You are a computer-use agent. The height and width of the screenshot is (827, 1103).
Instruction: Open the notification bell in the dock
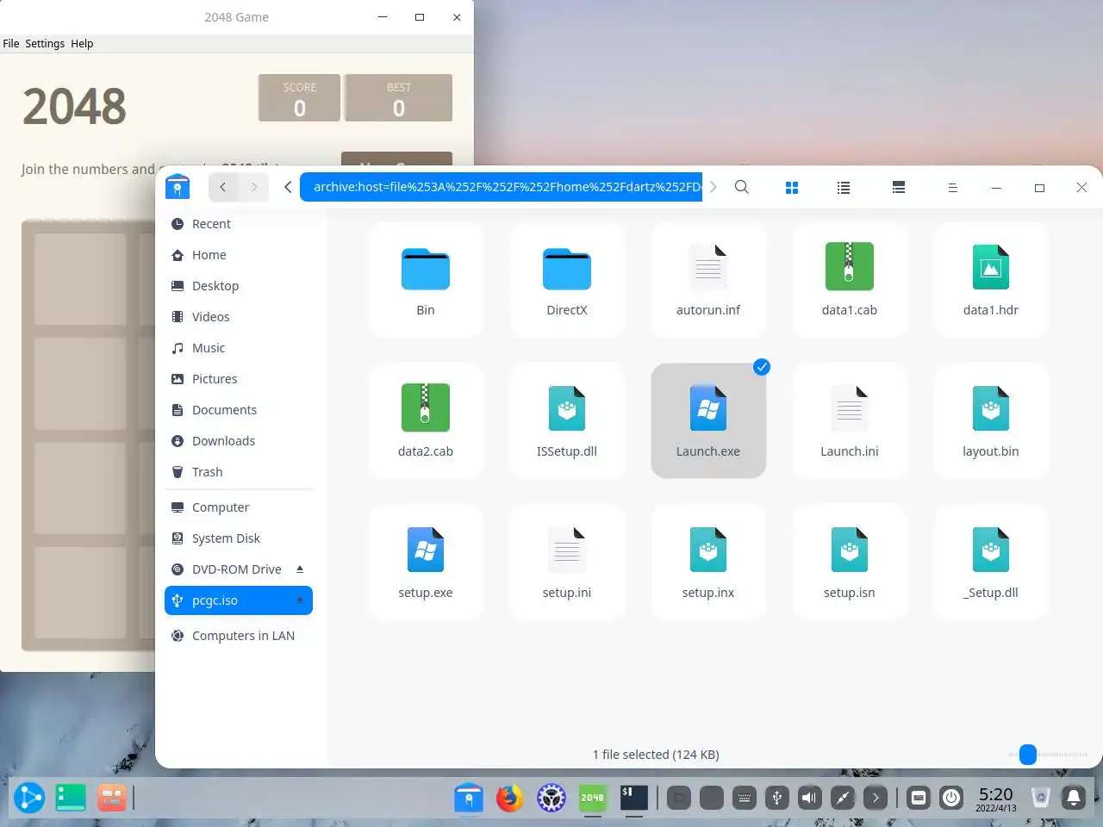pyautogui.click(x=1074, y=798)
